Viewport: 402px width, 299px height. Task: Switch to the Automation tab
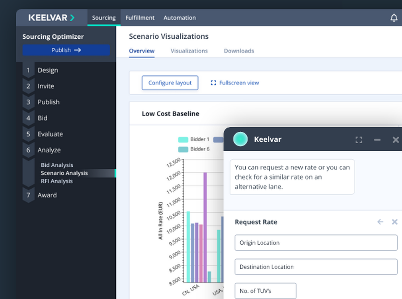pyautogui.click(x=179, y=18)
